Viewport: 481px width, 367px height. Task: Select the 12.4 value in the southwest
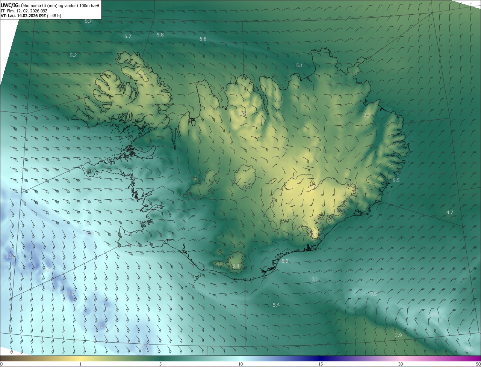click(x=11, y=256)
